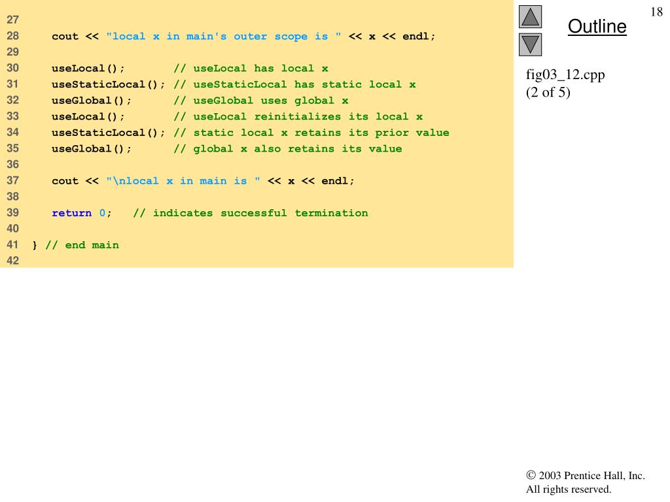Click comment 'useGlobal uses global x'

[260, 101]
